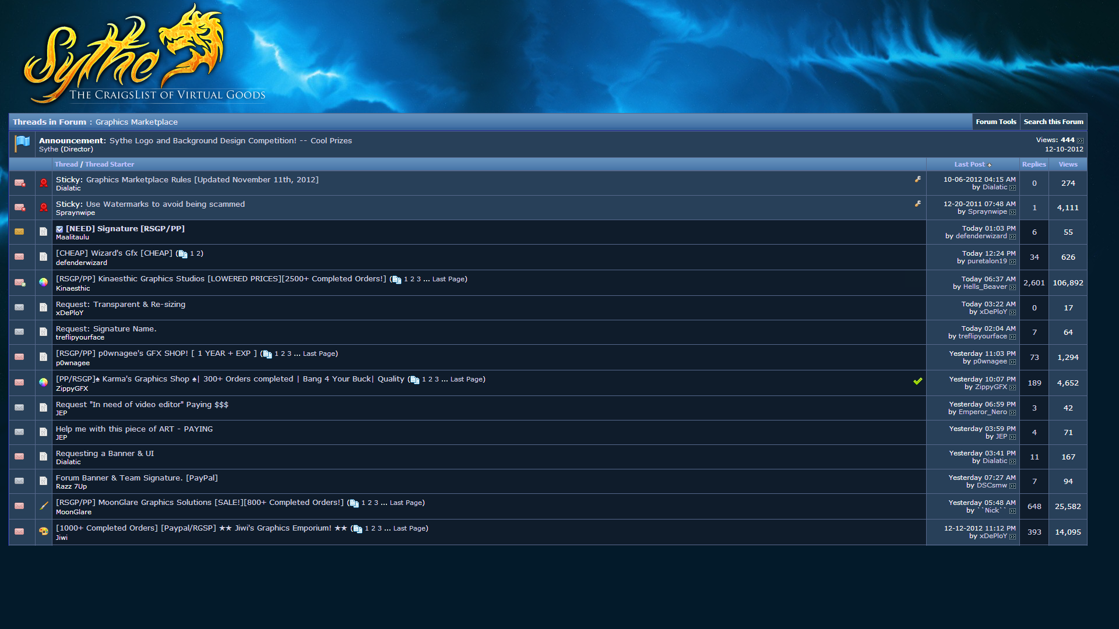Click green checkmark icon in Karma's Graphics Shop row
The width and height of the screenshot is (1119, 629).
(x=918, y=381)
